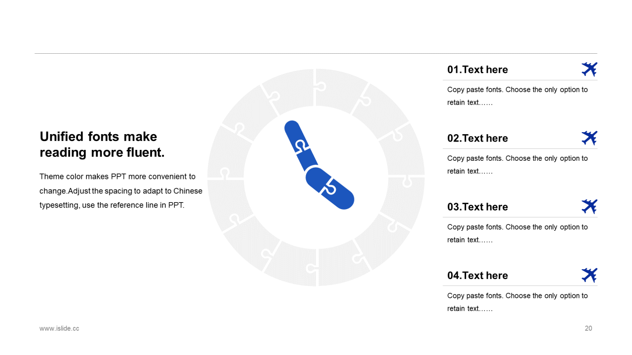Click the slide number 20

(589, 328)
